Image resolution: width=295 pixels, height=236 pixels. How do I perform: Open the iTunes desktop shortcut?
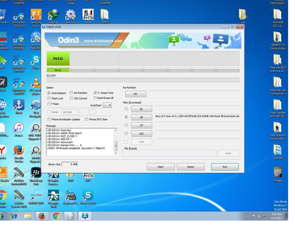[19, 129]
